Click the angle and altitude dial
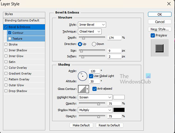Viewport: 175px width, 133px height. (x=83, y=76)
